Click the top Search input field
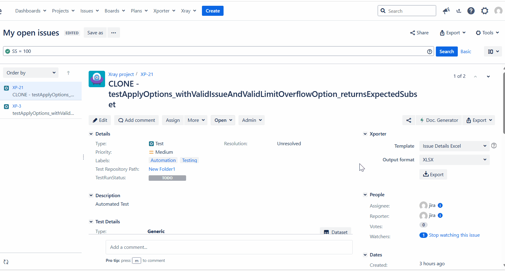The image size is (505, 271). (407, 11)
